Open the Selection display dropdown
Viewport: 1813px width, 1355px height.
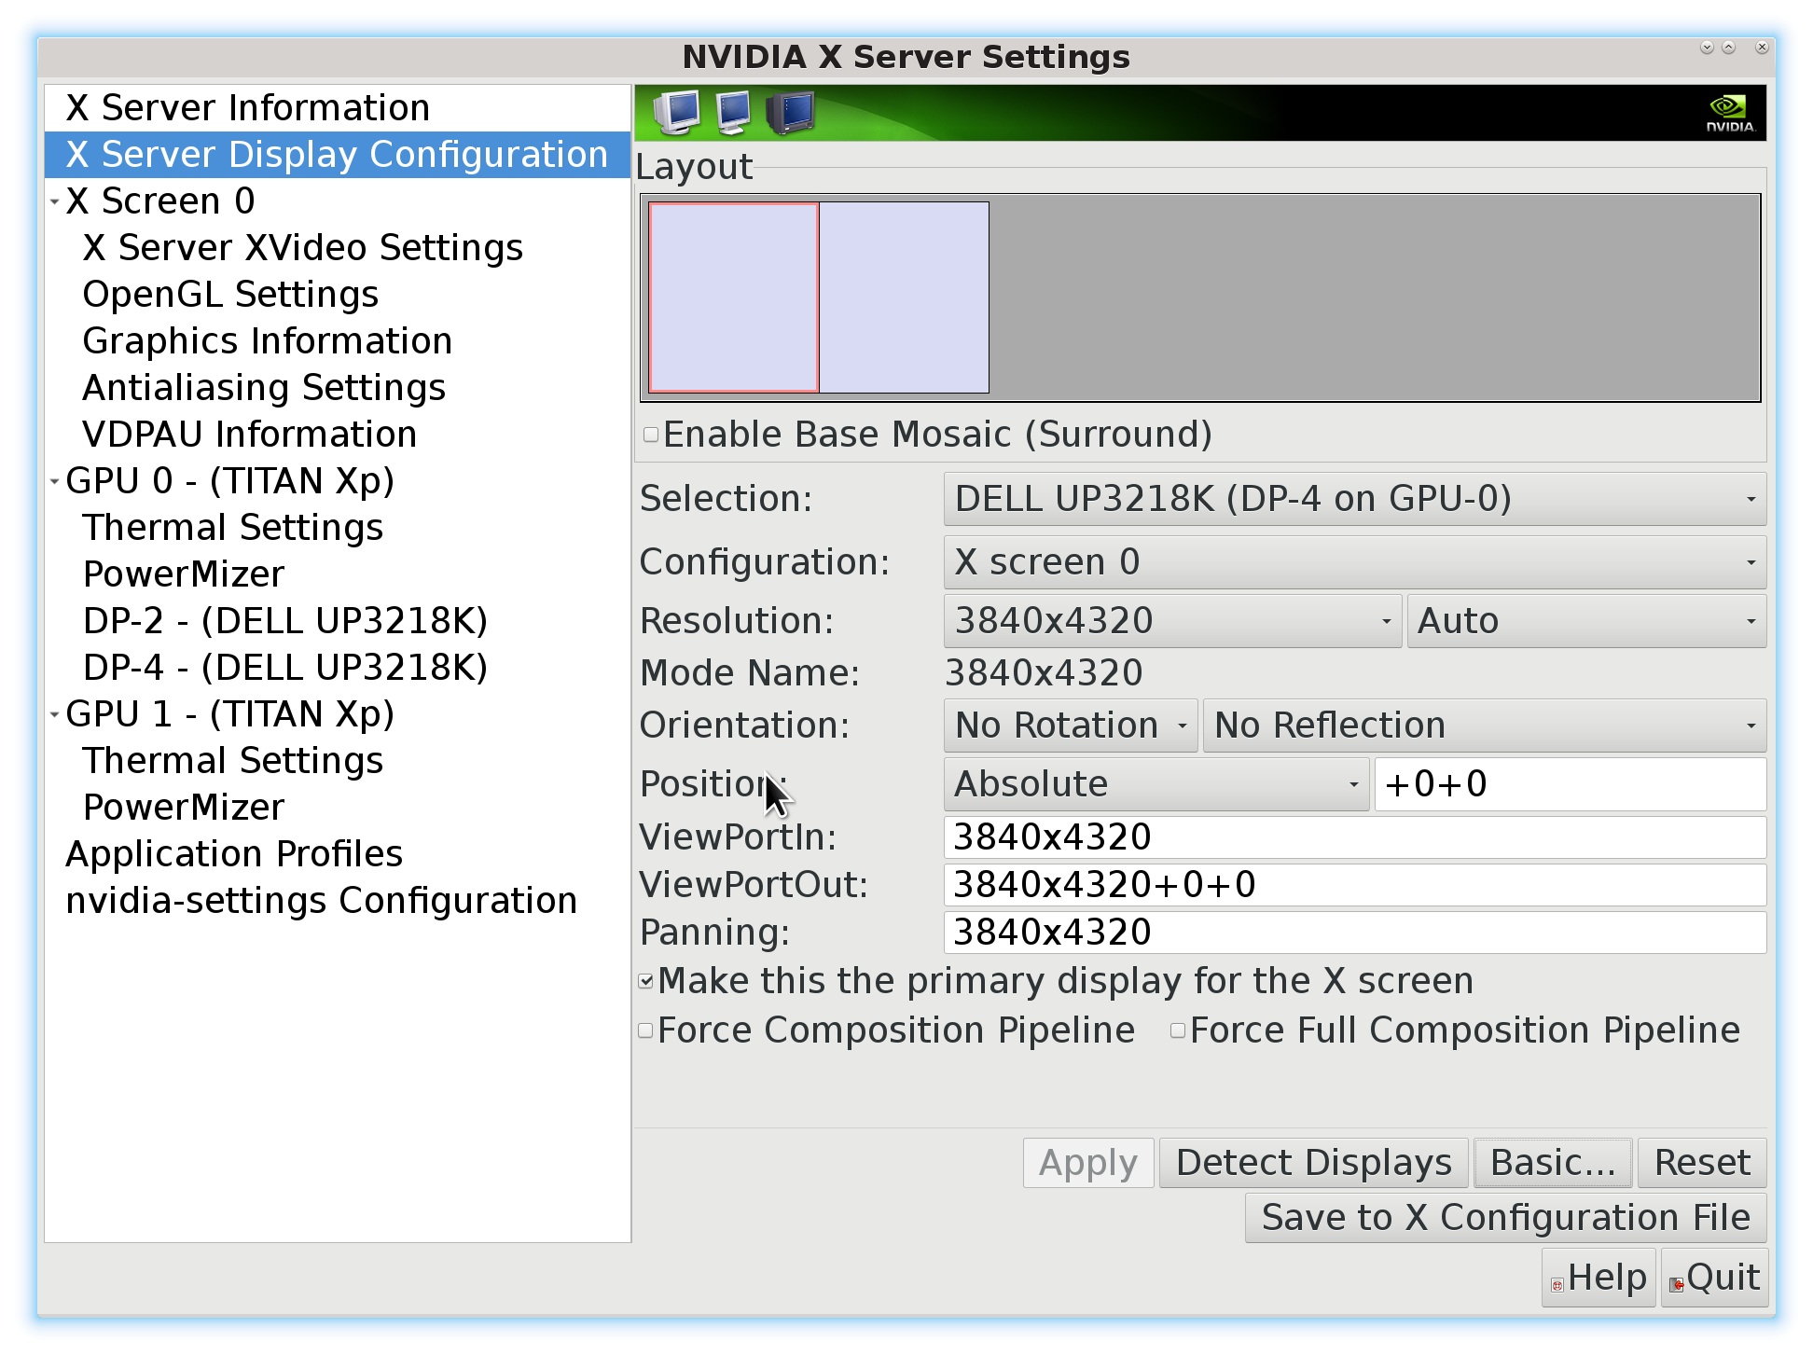(x=1354, y=499)
